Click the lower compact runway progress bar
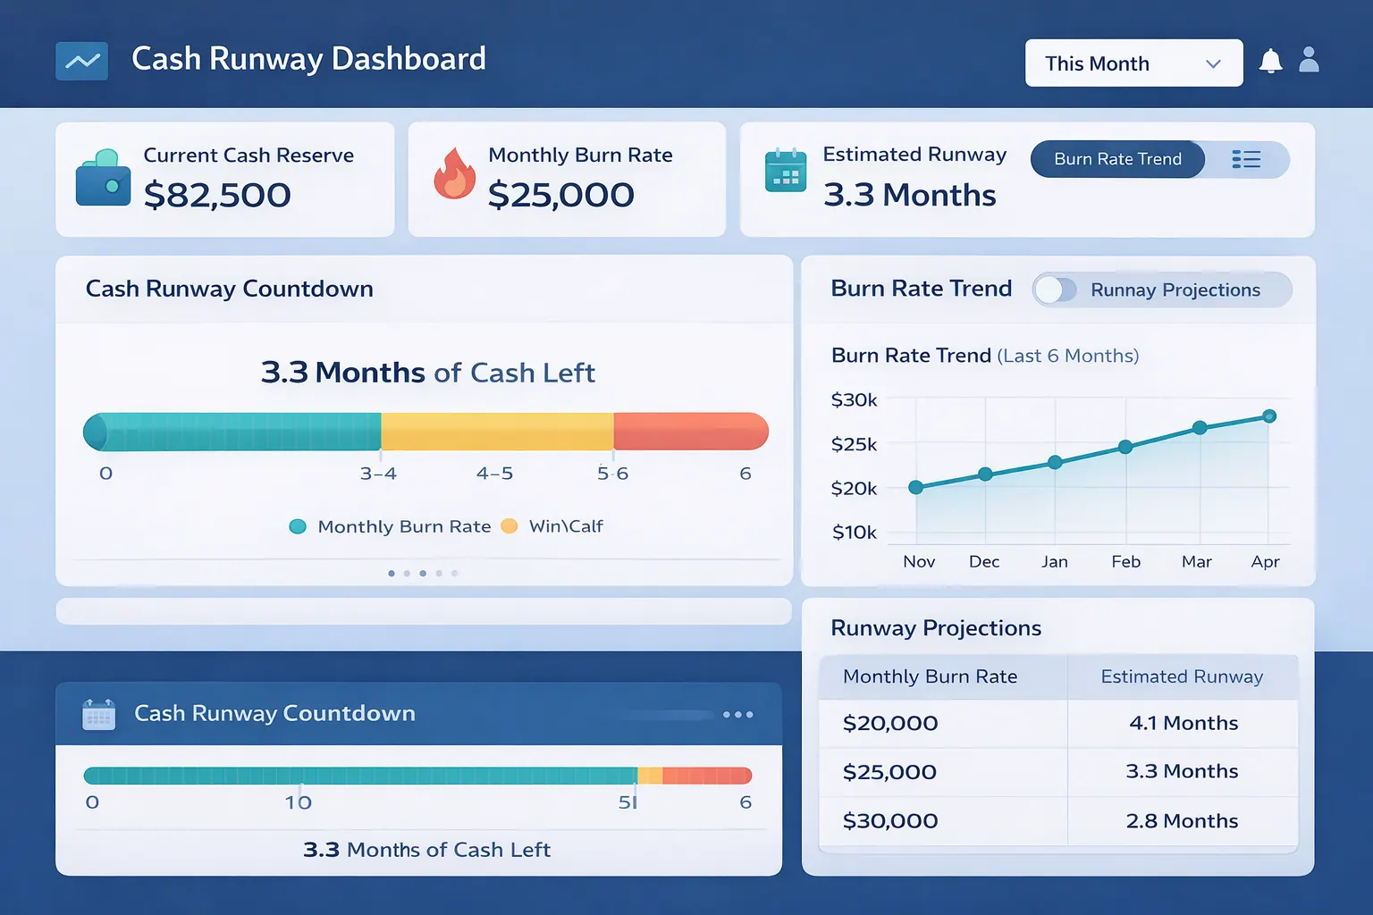Image resolution: width=1373 pixels, height=915 pixels. pos(417,776)
